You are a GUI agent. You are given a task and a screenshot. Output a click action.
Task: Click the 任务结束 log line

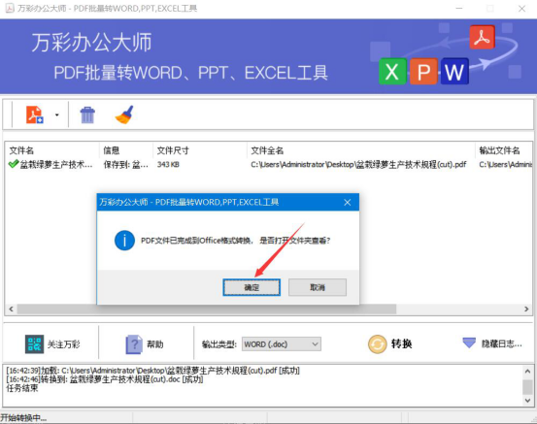(22, 388)
